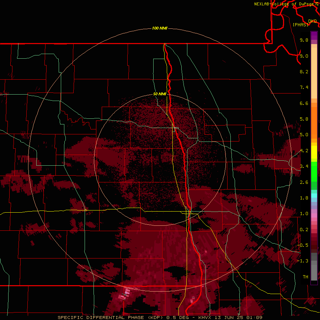The width and height of the screenshot is (320, 320).
Task: Click the 8.2 value on the color scale
Action: (x=304, y=71)
